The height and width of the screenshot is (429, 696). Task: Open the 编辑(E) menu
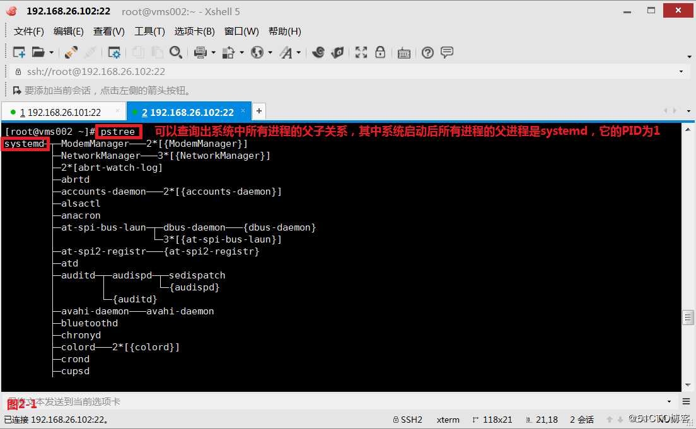(68, 31)
